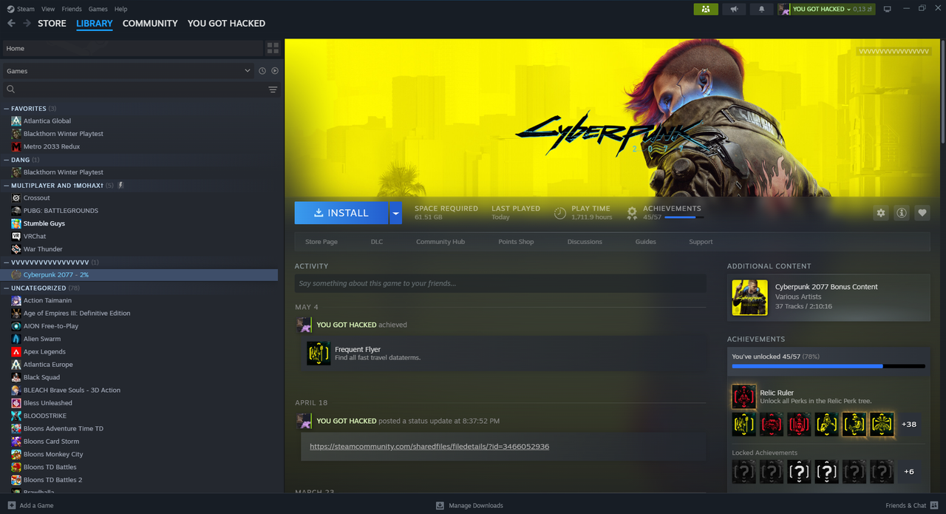Click the +38 unlocked achievements tile

pos(909,425)
